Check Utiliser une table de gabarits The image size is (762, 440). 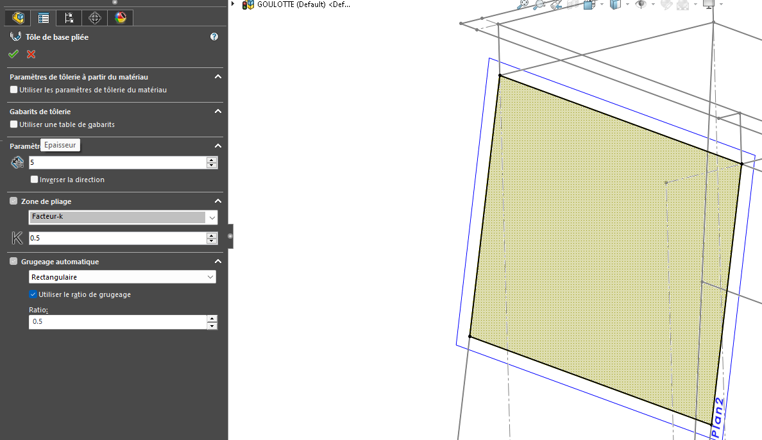point(14,125)
